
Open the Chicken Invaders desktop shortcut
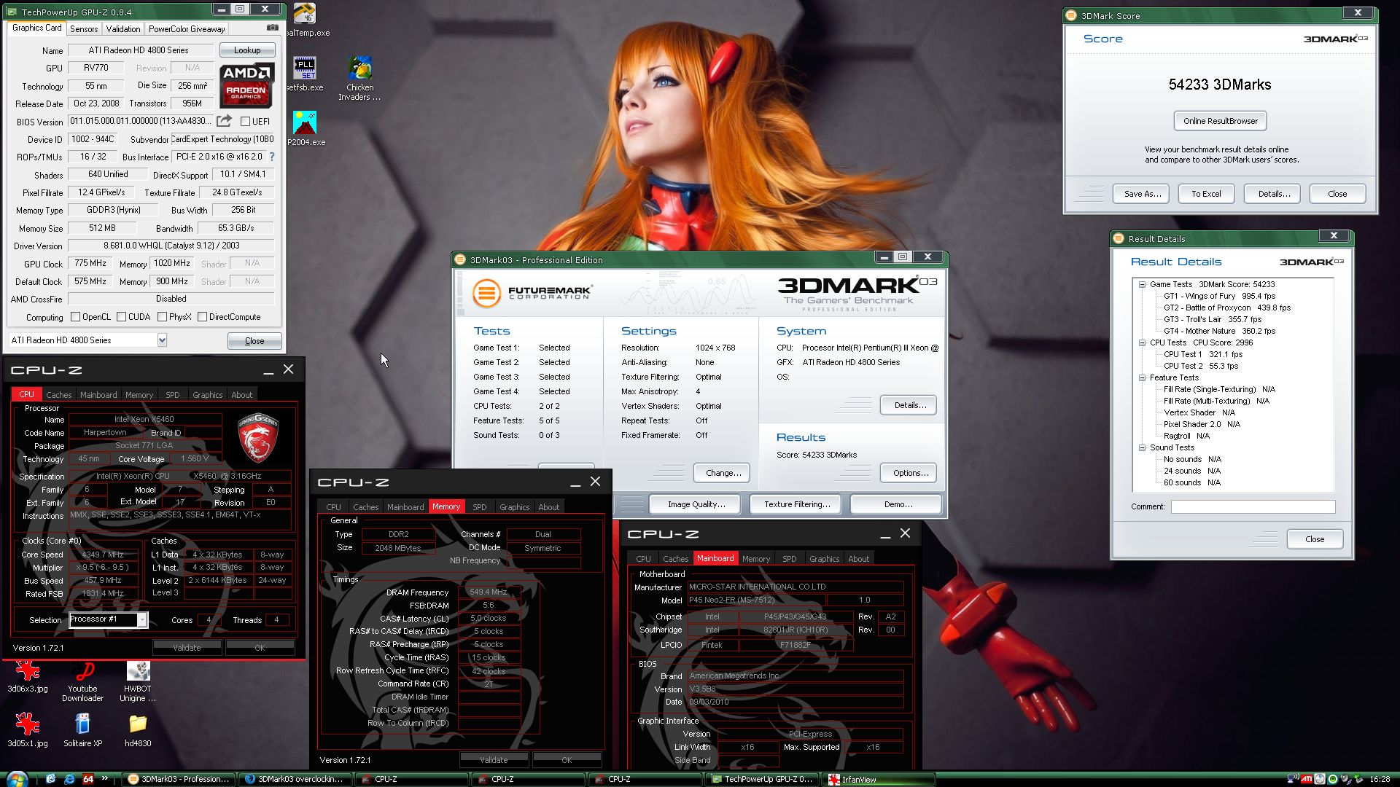(x=359, y=79)
